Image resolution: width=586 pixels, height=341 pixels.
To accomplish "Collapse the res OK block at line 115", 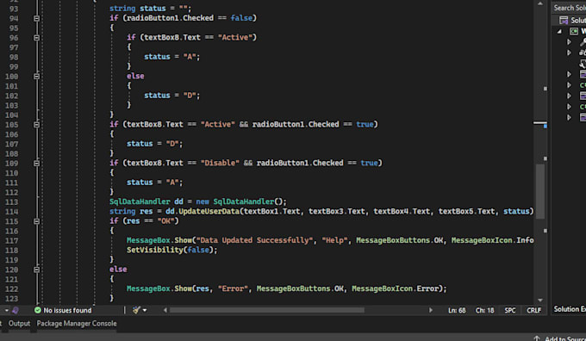I will point(36,221).
